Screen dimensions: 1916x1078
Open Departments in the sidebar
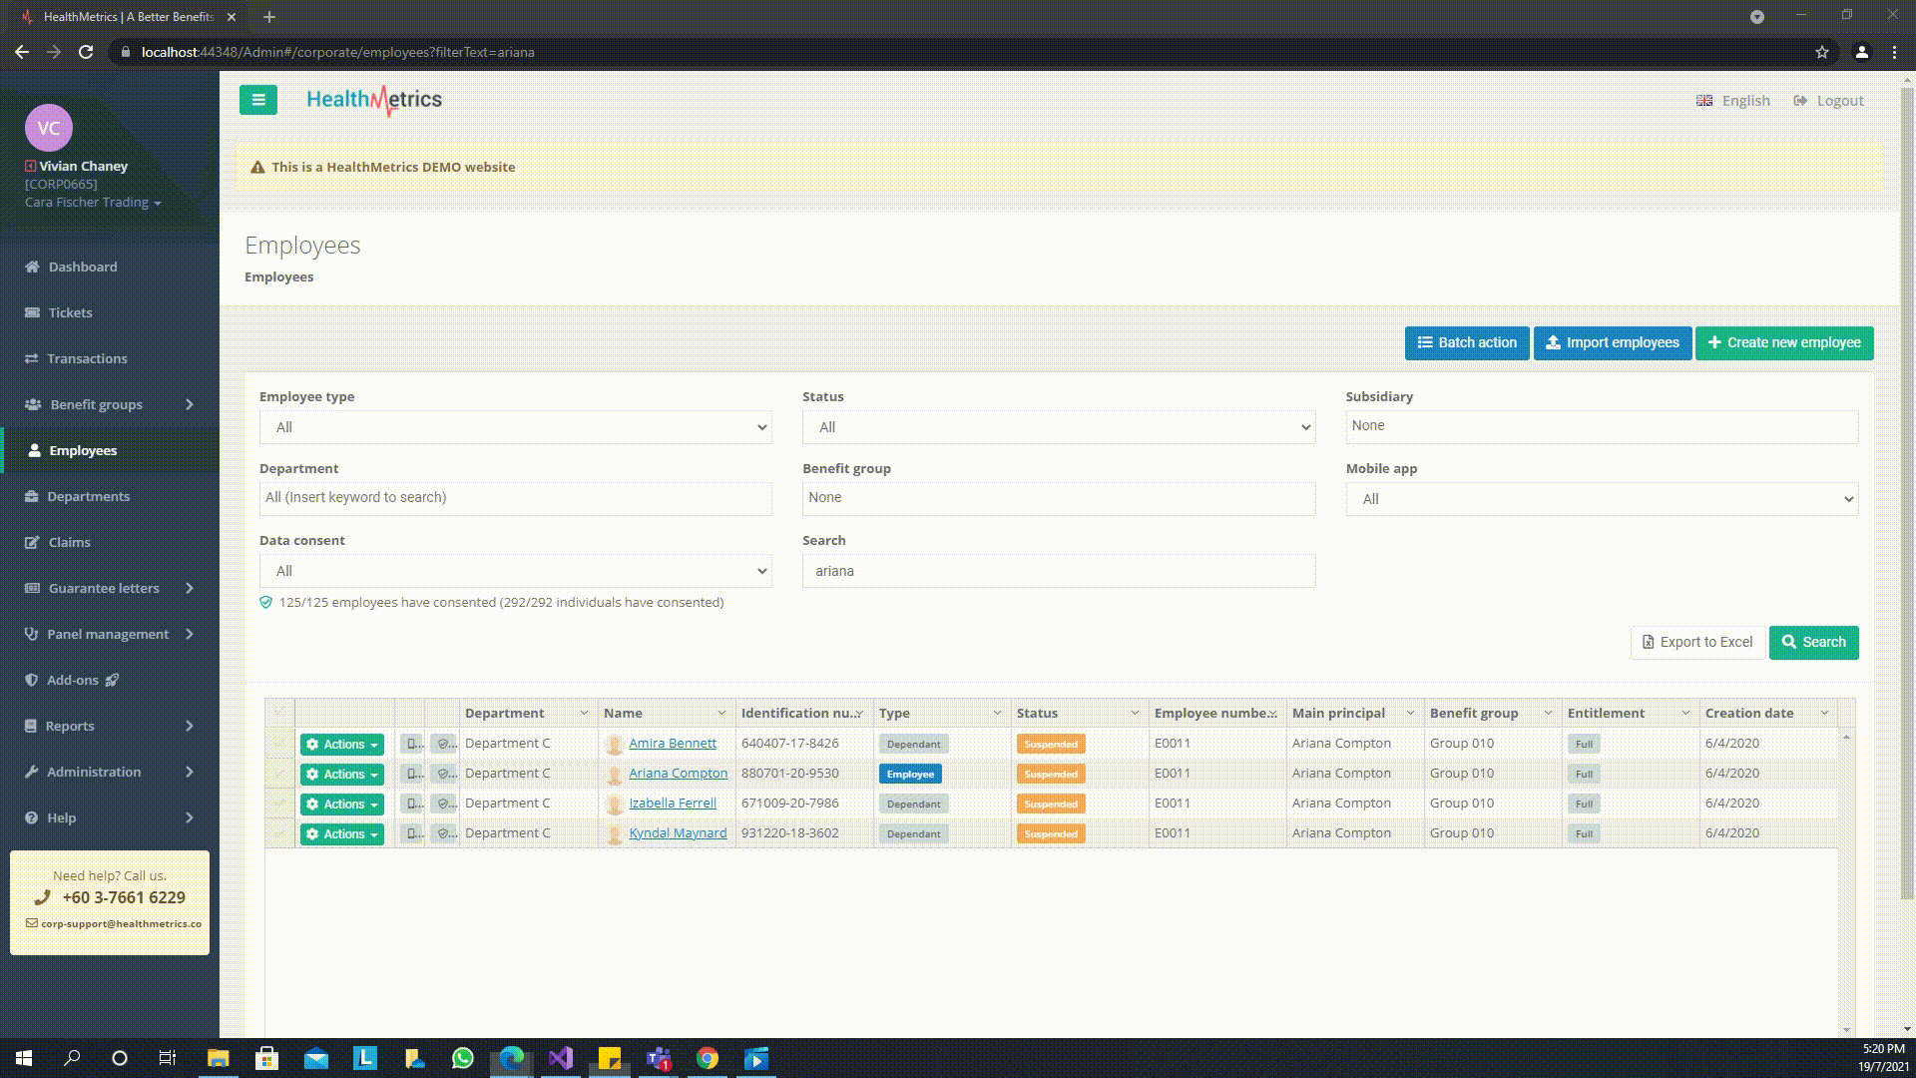[88, 496]
